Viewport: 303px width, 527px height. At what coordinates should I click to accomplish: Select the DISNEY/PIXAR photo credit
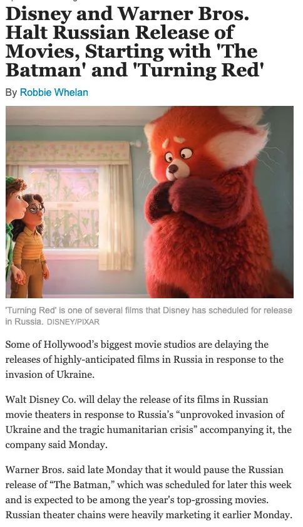tap(73, 322)
